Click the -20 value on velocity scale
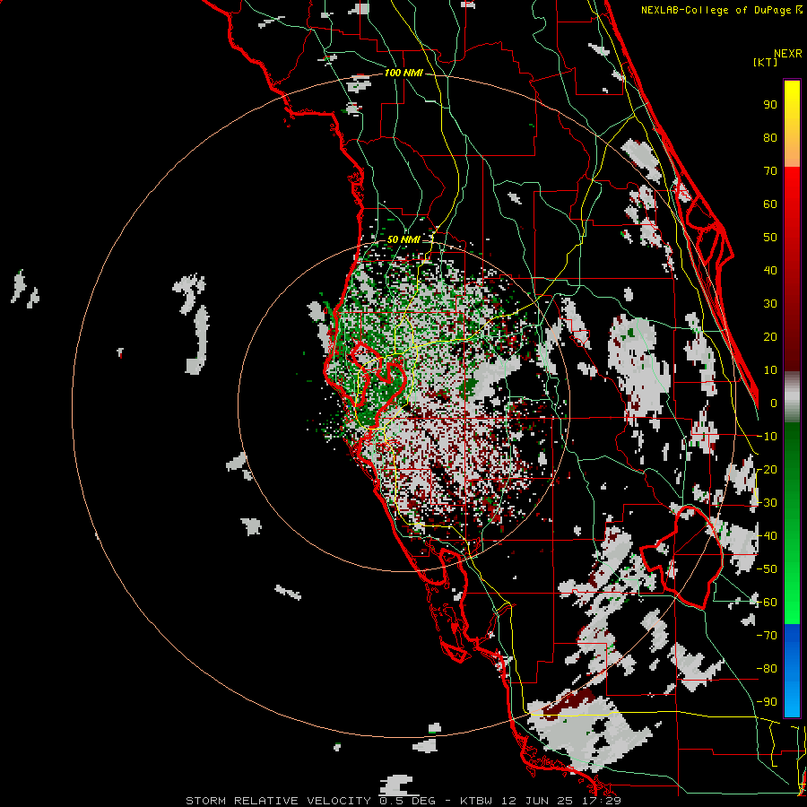Viewport: 807px width, 807px height. point(767,470)
